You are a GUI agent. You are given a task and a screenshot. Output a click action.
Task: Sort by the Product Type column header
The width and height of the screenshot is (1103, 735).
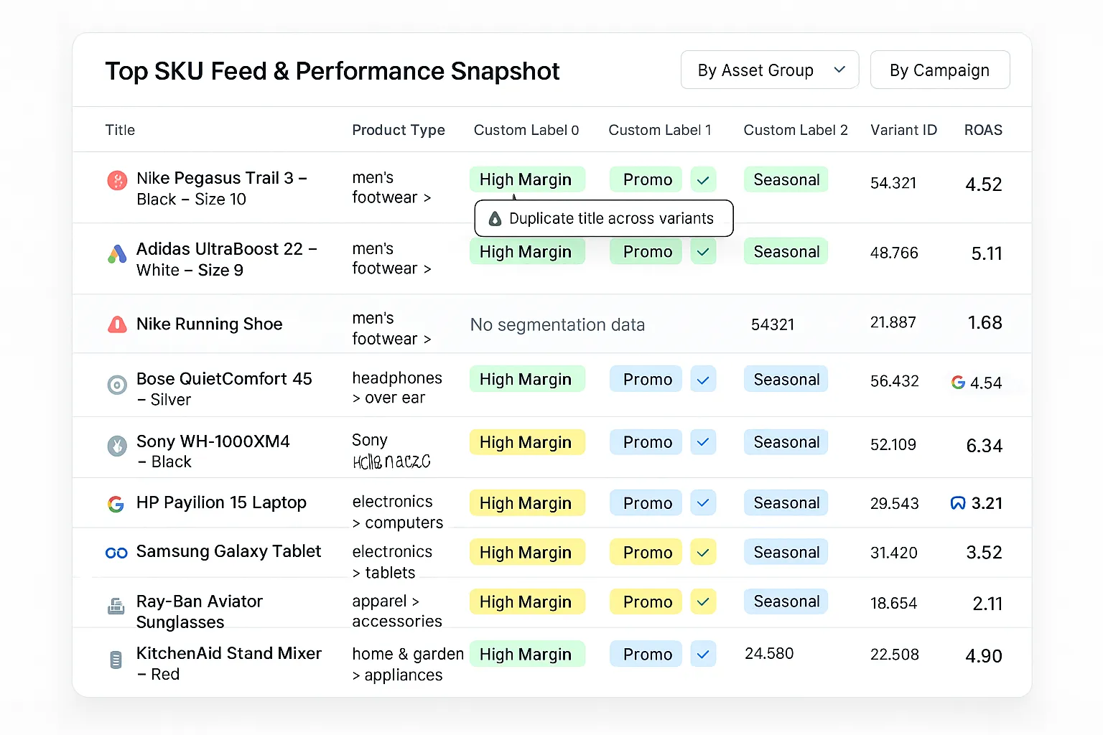pyautogui.click(x=399, y=130)
